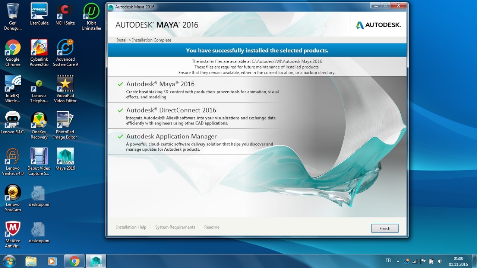Open the Lenovo UserGuide desktop icon
The height and width of the screenshot is (268, 477).
(x=39, y=14)
